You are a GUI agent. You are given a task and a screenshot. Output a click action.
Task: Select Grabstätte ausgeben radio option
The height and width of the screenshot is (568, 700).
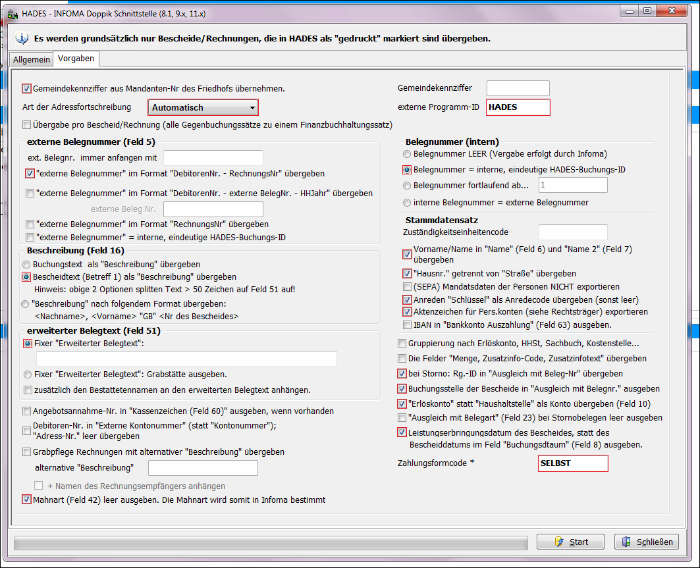26,374
